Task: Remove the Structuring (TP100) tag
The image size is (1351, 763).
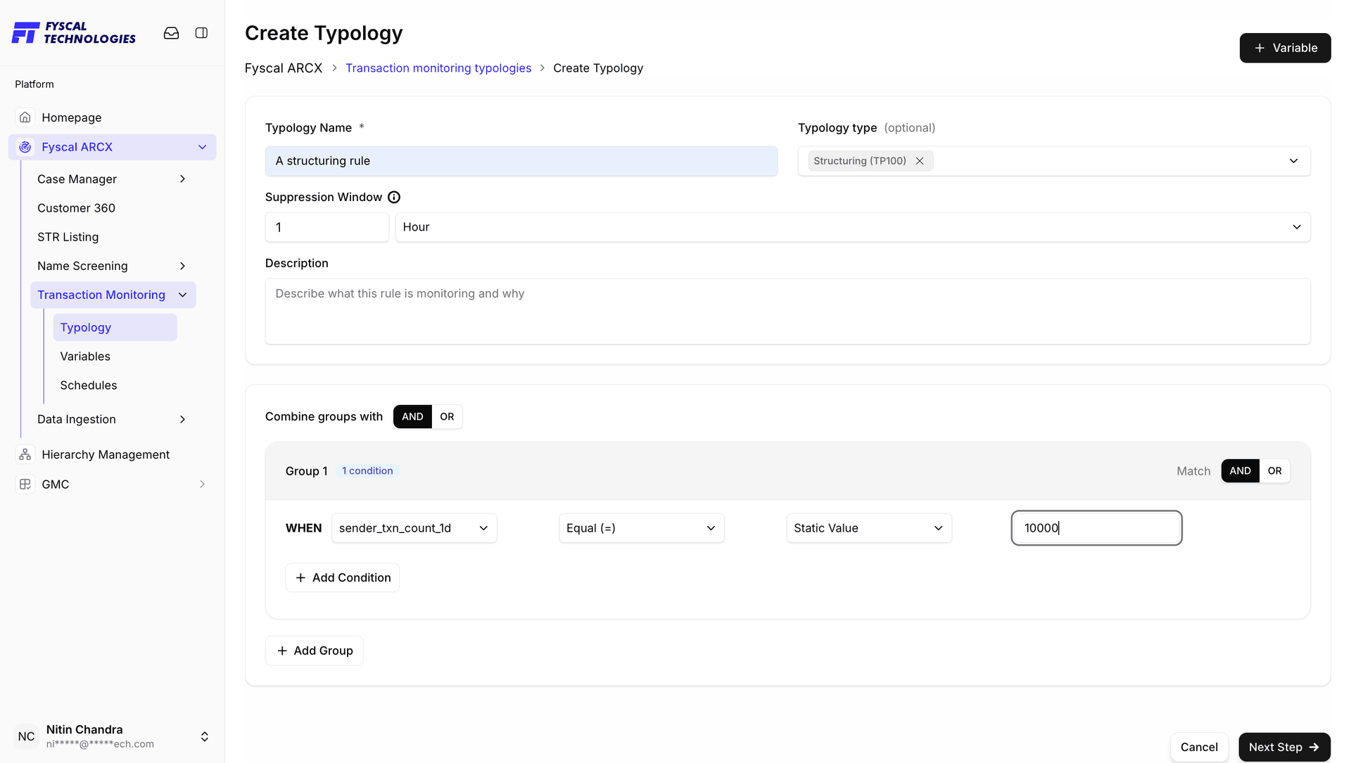Action: click(919, 161)
